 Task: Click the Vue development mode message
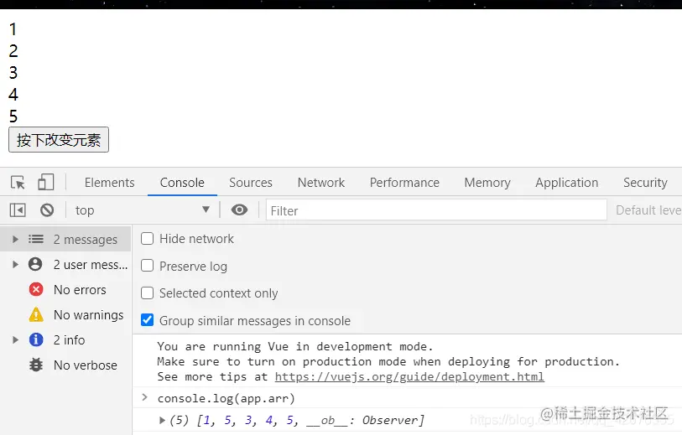point(388,361)
